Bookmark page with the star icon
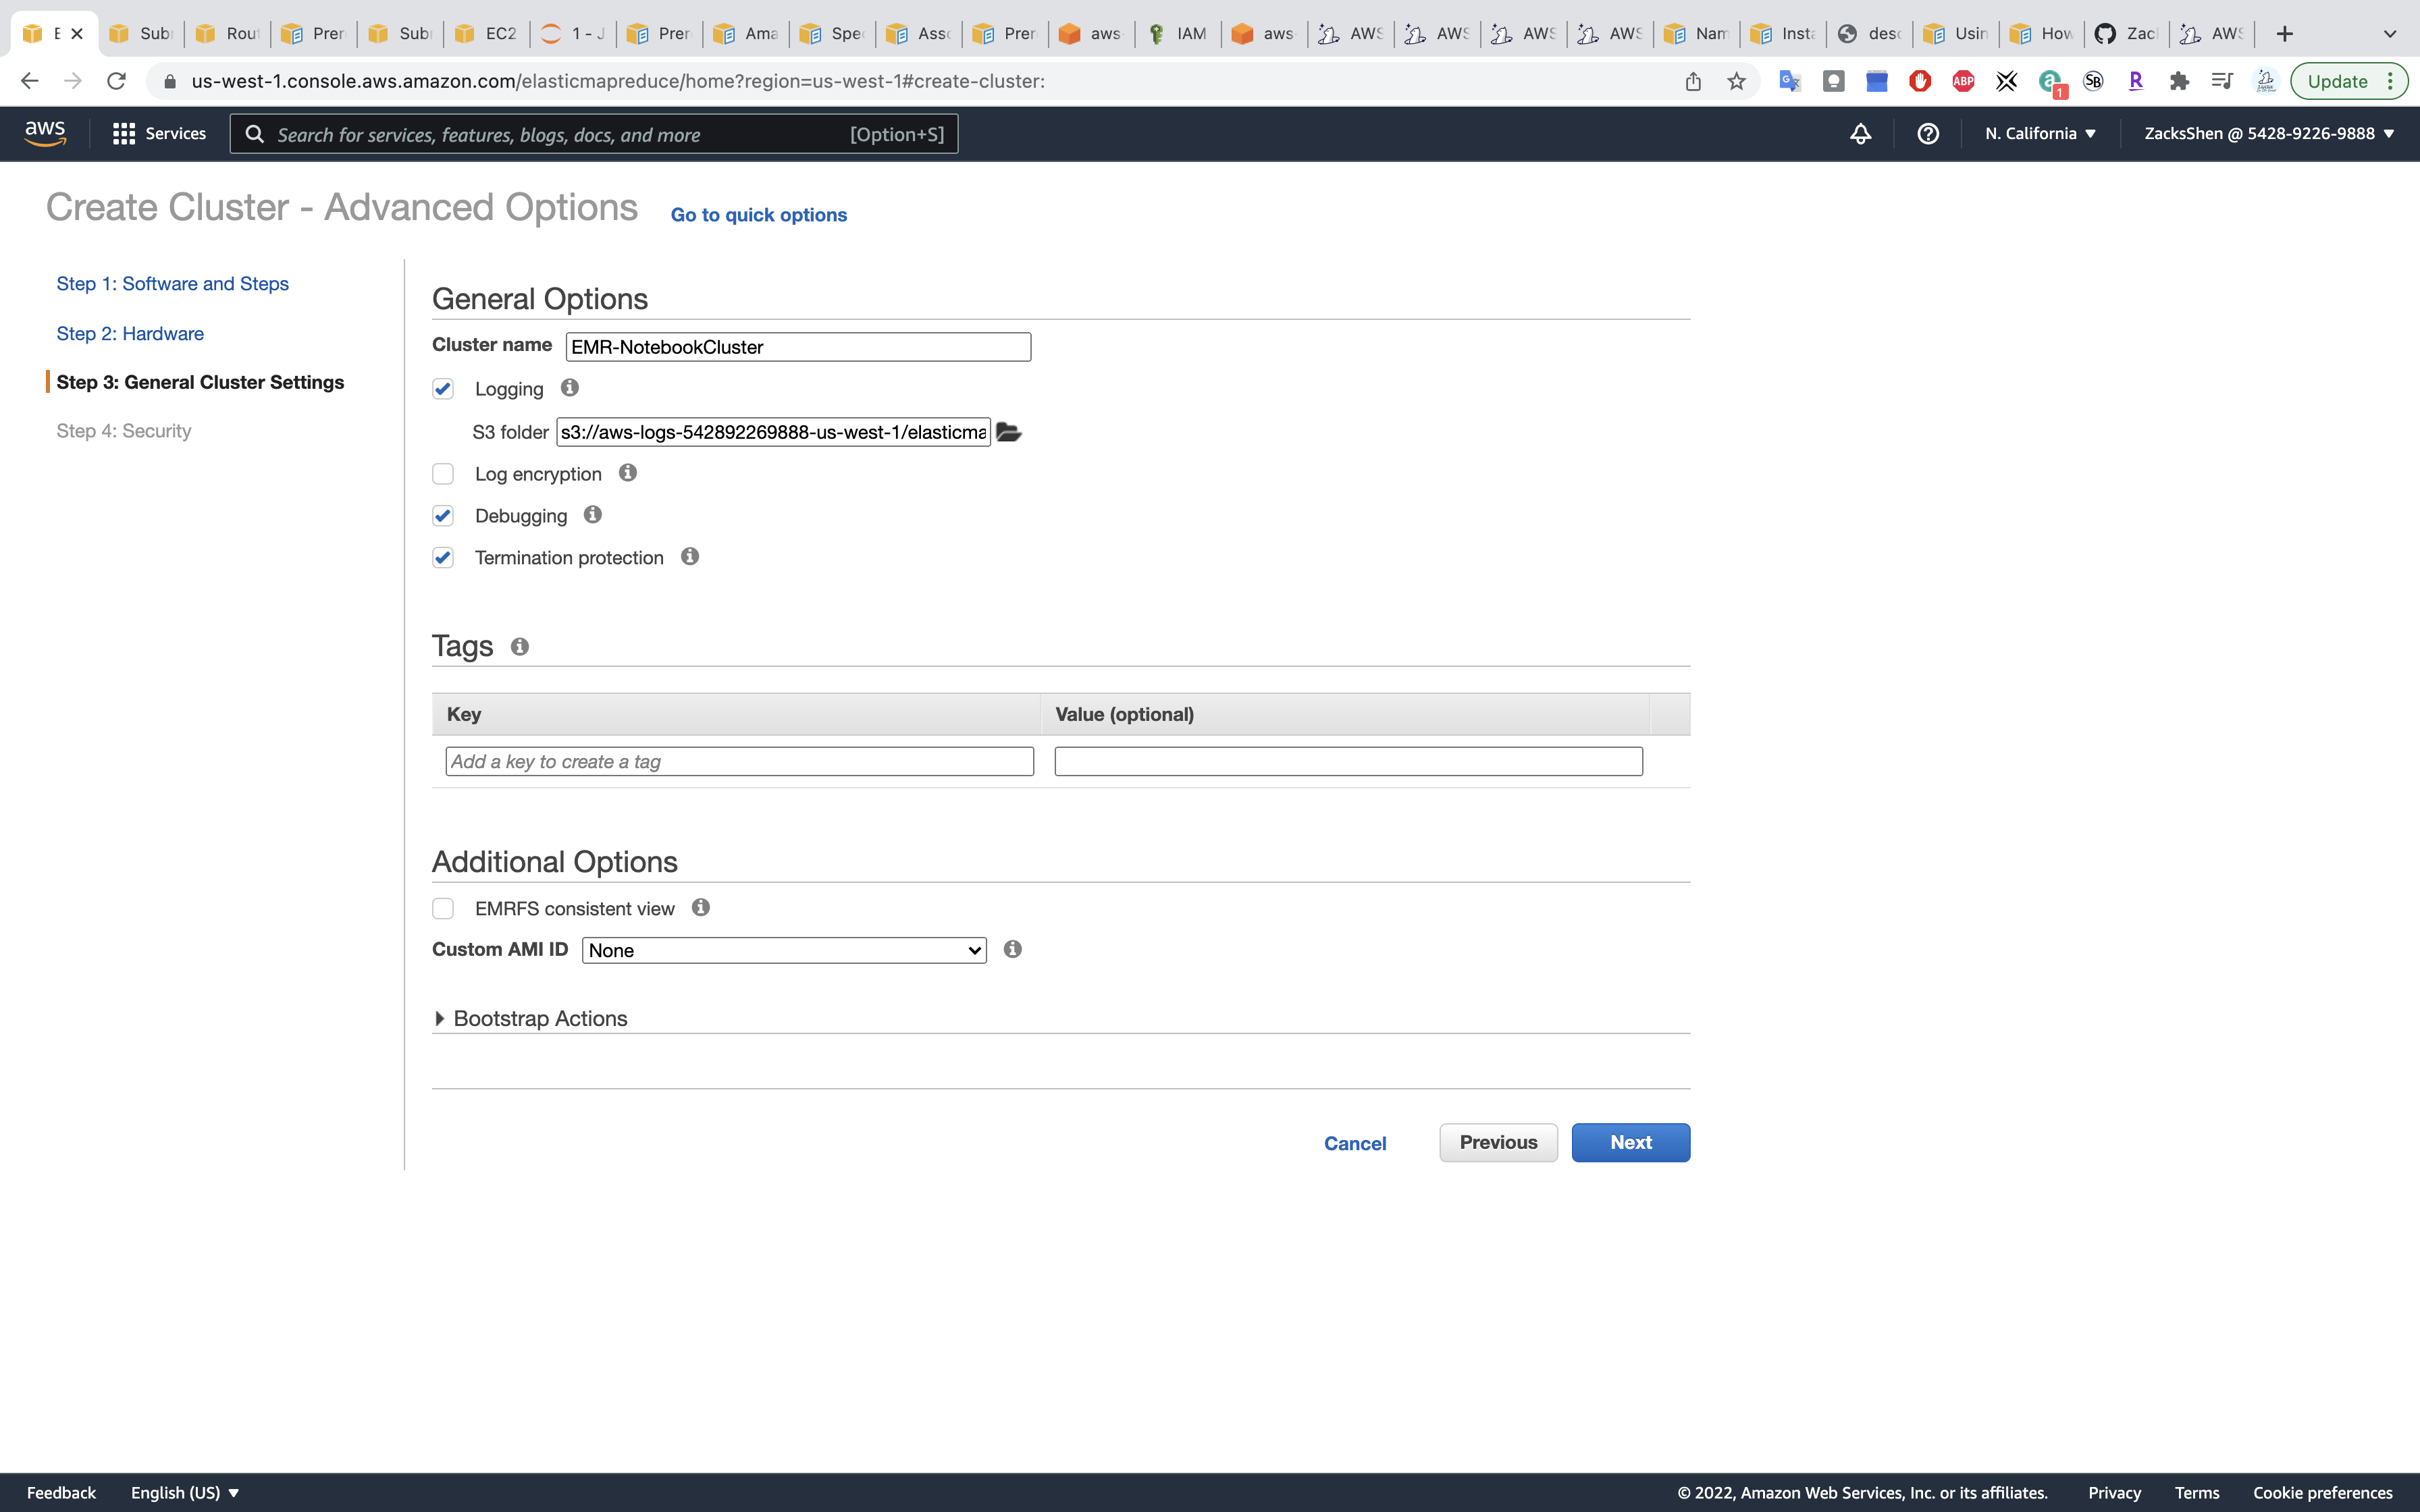This screenshot has width=2420, height=1512. coord(1737,82)
